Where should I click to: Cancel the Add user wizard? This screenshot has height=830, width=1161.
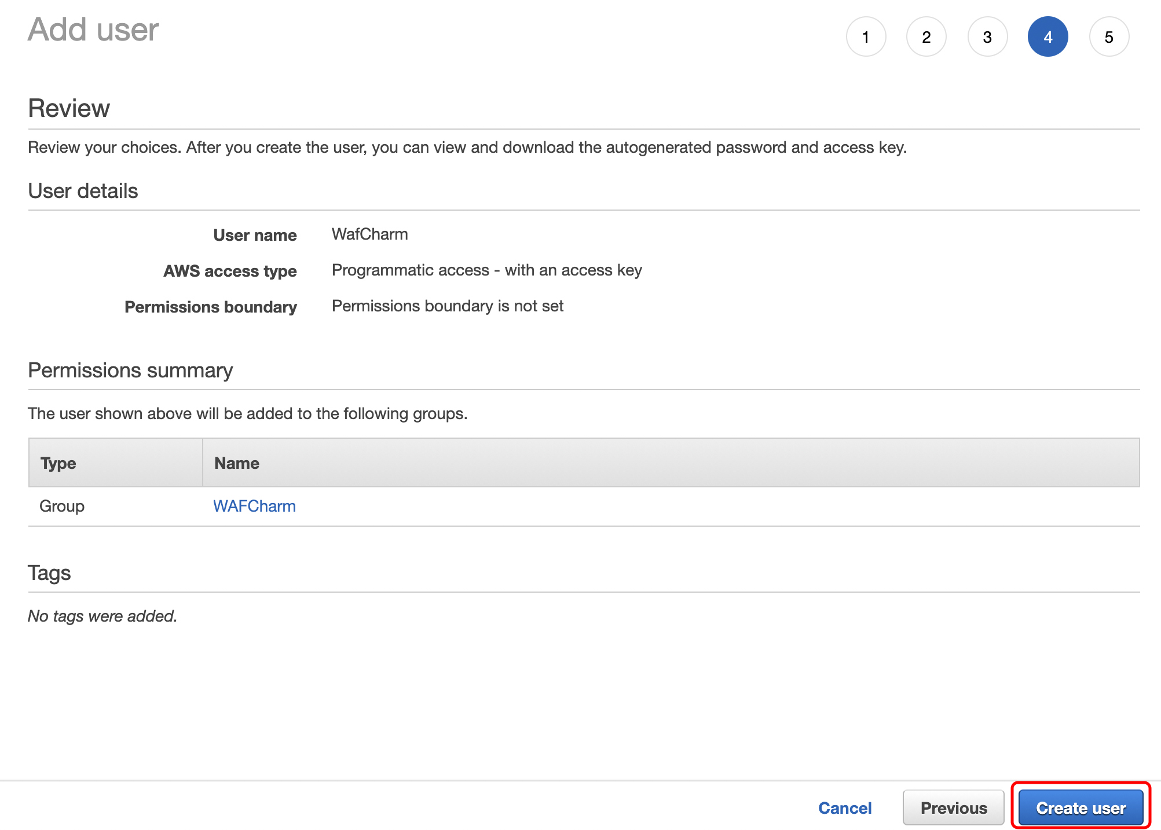click(845, 807)
